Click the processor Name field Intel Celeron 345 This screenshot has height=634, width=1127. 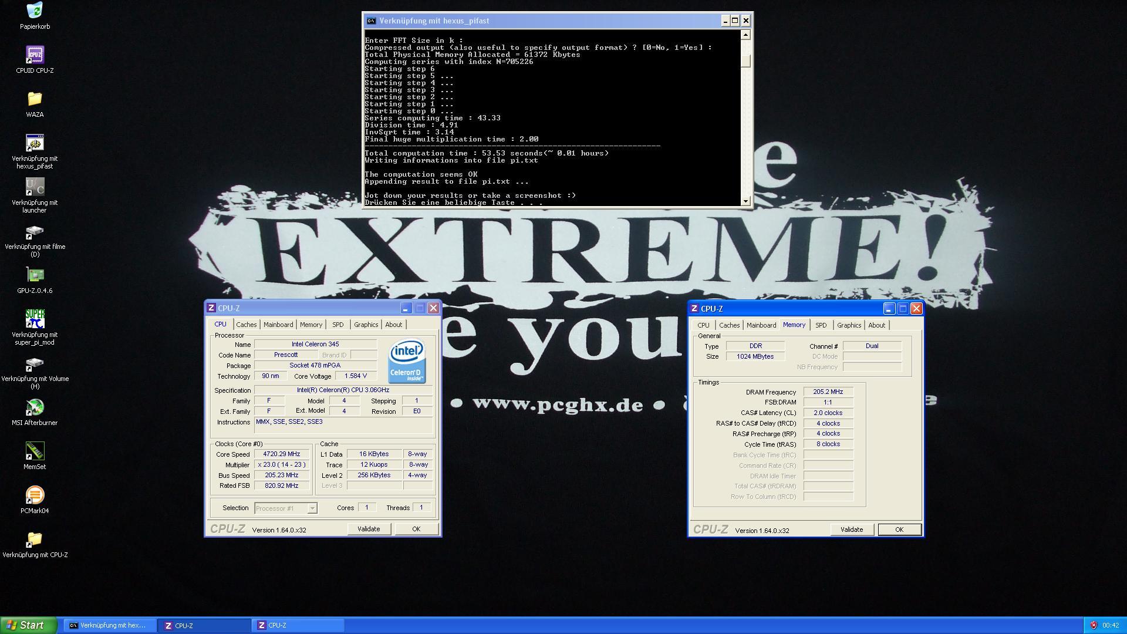click(x=315, y=344)
